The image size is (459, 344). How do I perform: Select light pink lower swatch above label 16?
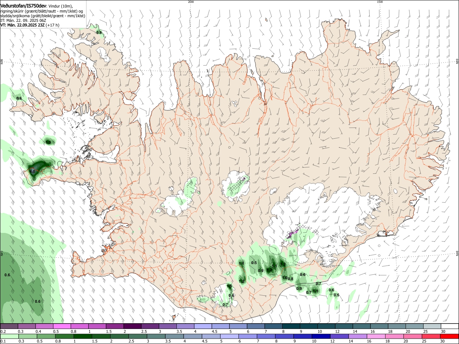[376, 336]
